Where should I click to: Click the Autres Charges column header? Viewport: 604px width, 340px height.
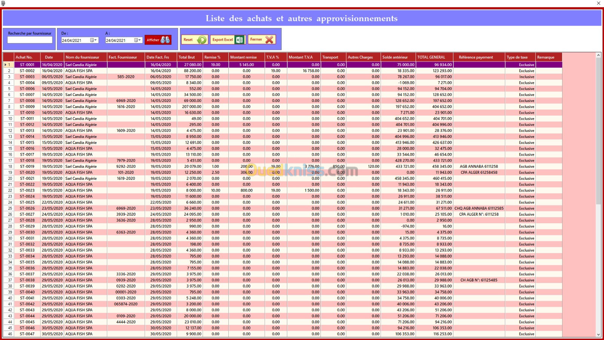pyautogui.click(x=364, y=57)
